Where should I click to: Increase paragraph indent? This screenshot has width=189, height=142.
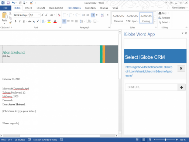pos(87,15)
